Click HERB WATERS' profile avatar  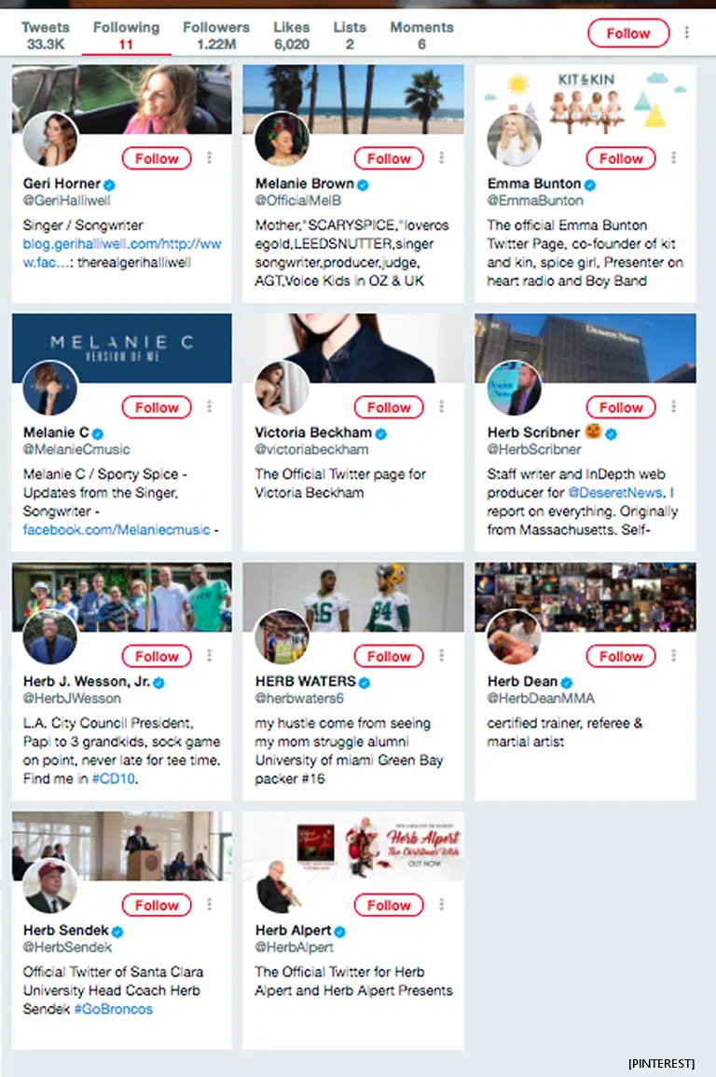282,636
